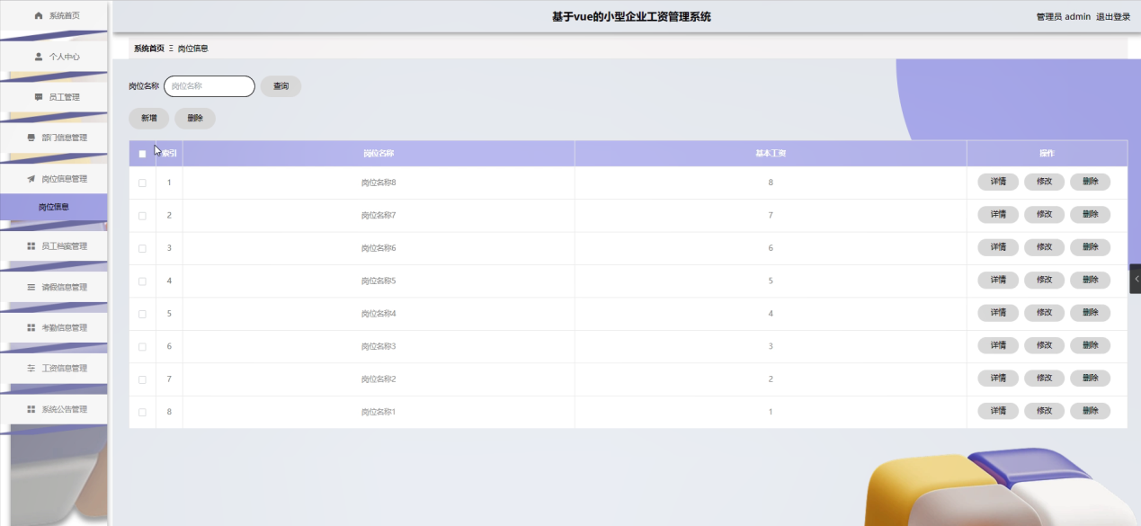This screenshot has width=1141, height=526.
Task: Select the checkbox for row 岗位名称5
Action: click(142, 281)
